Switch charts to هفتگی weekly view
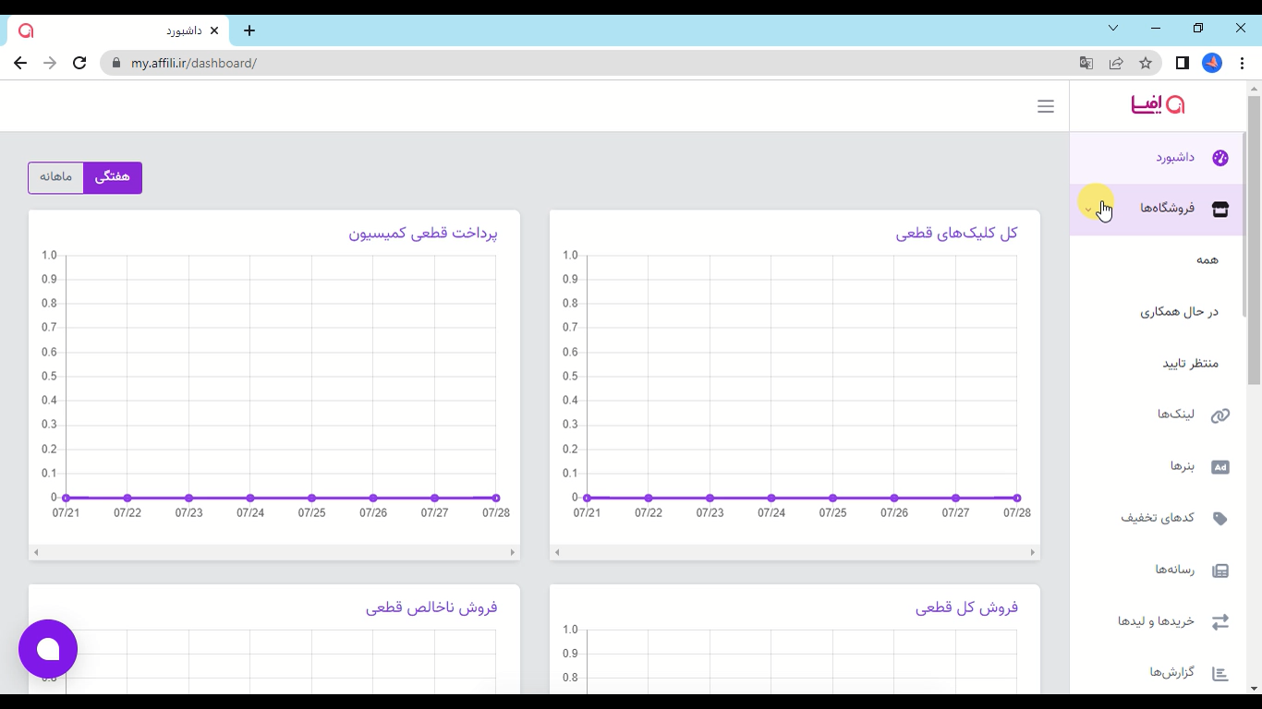Screen dimensions: 1262x709 113,177
